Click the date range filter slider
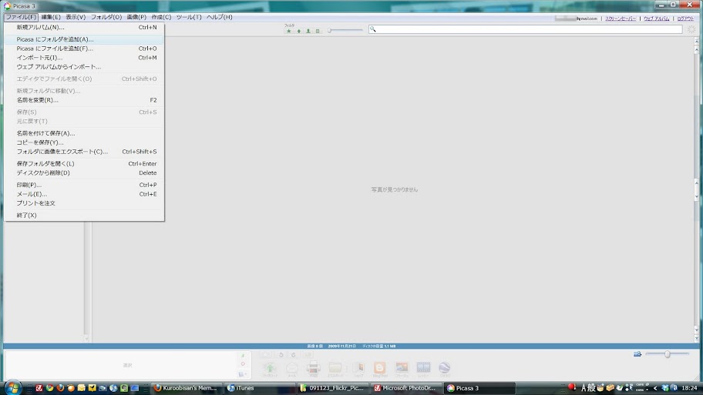 tap(345, 31)
